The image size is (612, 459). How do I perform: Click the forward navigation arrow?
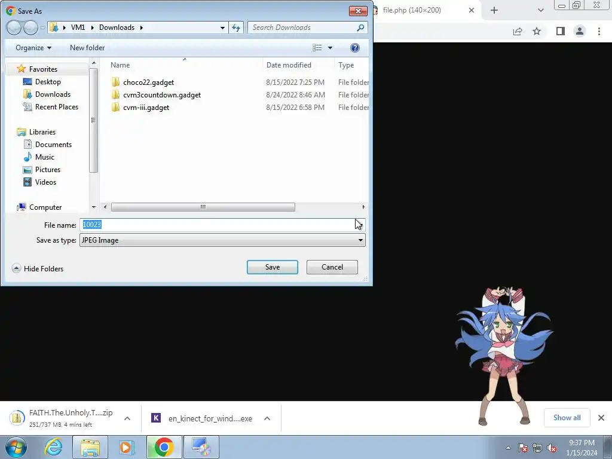[x=31, y=27]
